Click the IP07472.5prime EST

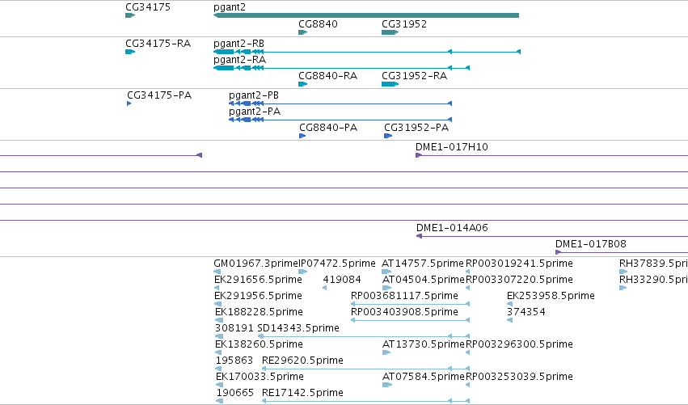tap(302, 272)
